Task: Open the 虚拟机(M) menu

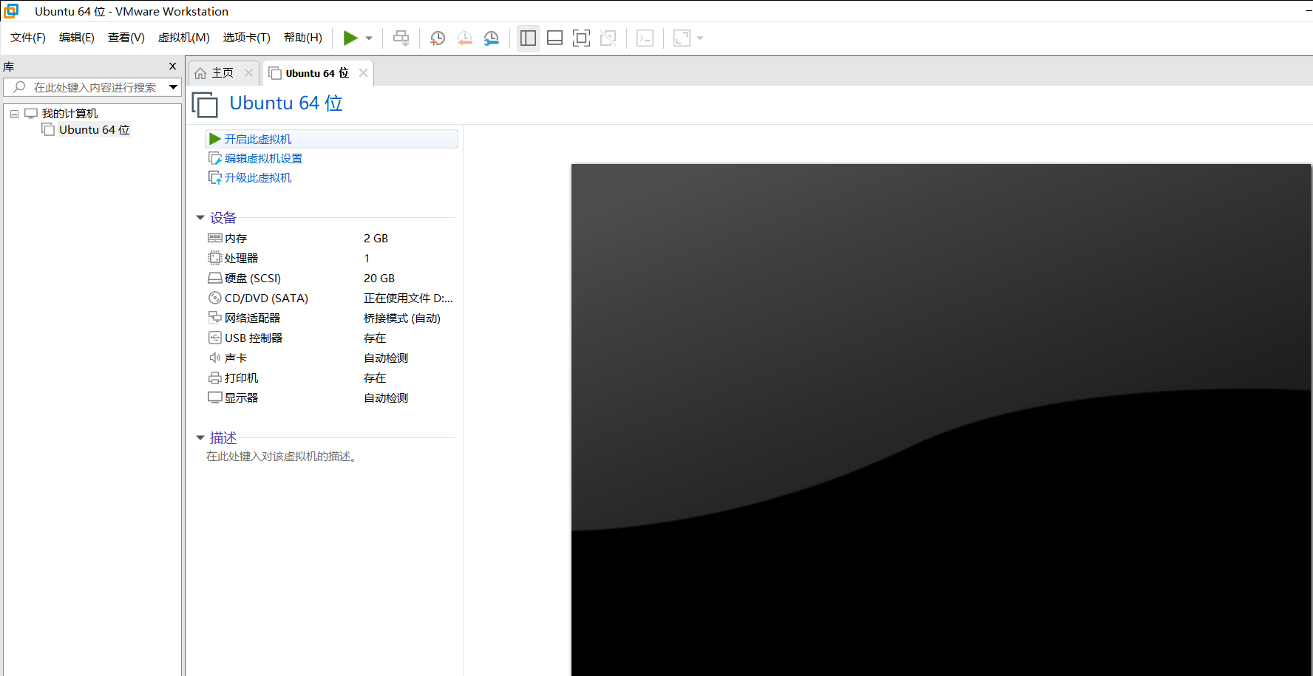Action: (184, 38)
